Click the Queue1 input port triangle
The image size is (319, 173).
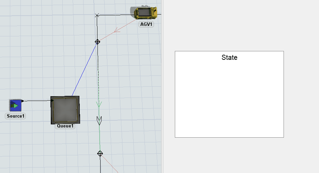click(52, 100)
